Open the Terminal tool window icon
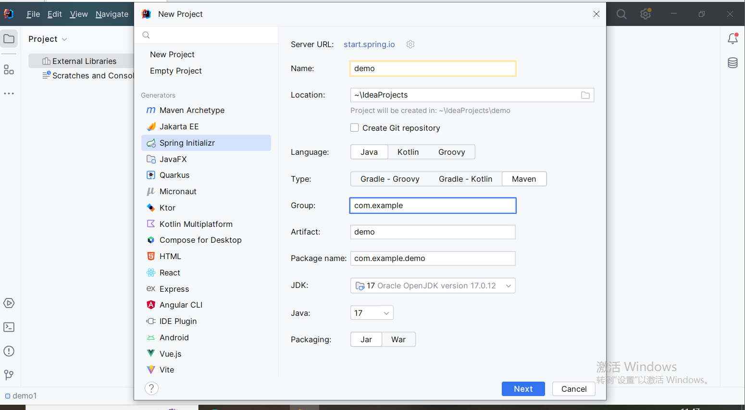Image resolution: width=745 pixels, height=410 pixels. point(9,327)
